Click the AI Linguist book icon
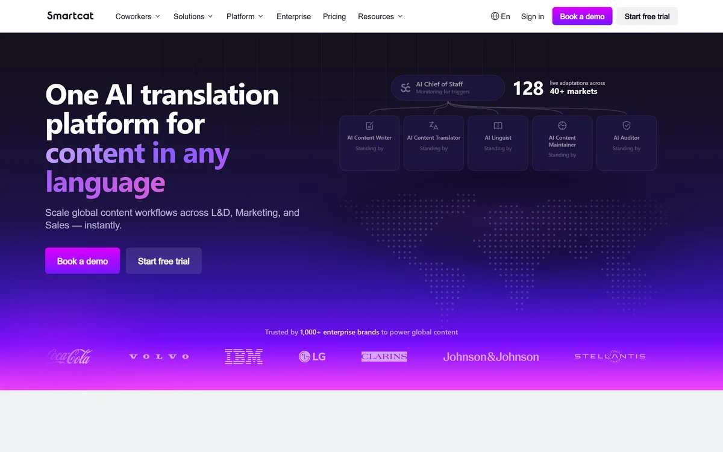Viewport: 723px width, 452px height. pos(498,126)
